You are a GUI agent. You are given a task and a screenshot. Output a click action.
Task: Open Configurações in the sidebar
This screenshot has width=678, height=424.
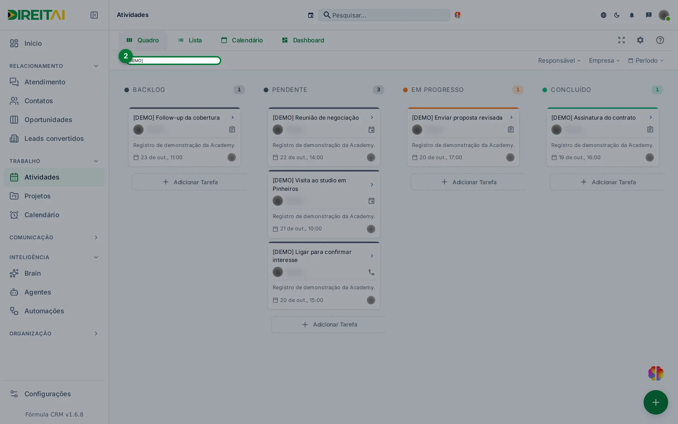(54, 394)
